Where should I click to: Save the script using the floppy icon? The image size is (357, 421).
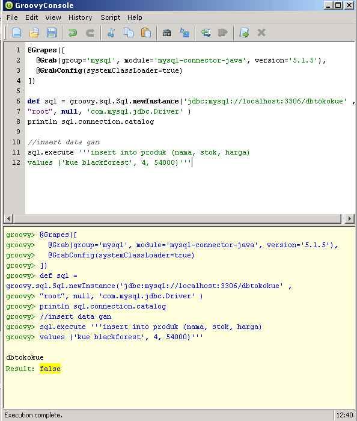tap(52, 32)
